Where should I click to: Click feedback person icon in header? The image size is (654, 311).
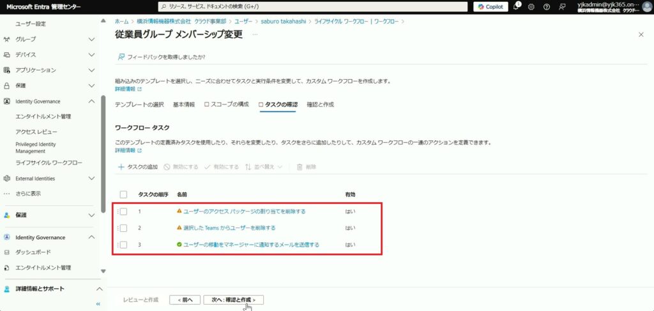coord(562,7)
